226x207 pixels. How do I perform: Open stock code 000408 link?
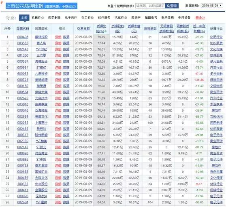23,37
